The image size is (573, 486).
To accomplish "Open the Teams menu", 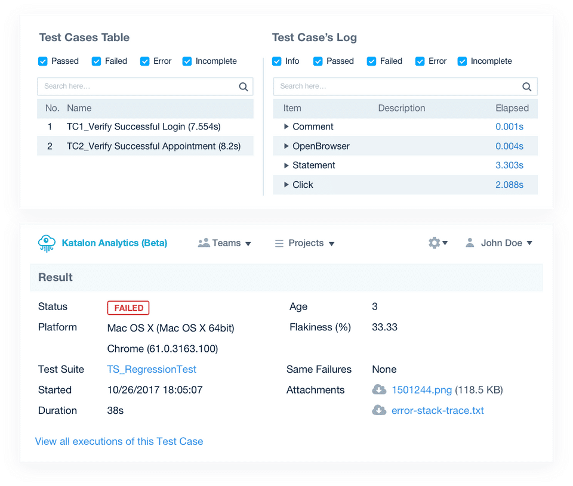I will (x=224, y=243).
